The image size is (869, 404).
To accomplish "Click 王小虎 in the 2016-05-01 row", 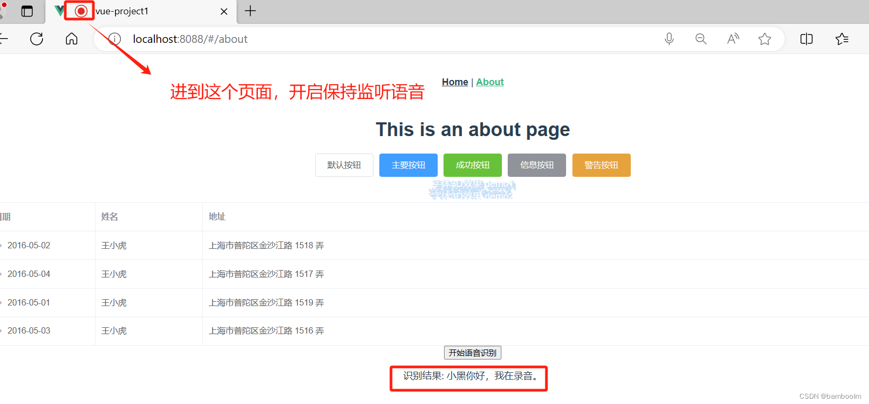I will pos(114,303).
